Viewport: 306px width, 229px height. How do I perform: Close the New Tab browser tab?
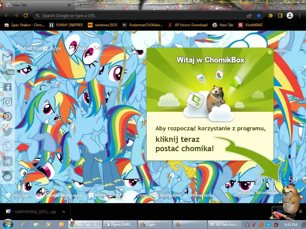coord(69,5)
